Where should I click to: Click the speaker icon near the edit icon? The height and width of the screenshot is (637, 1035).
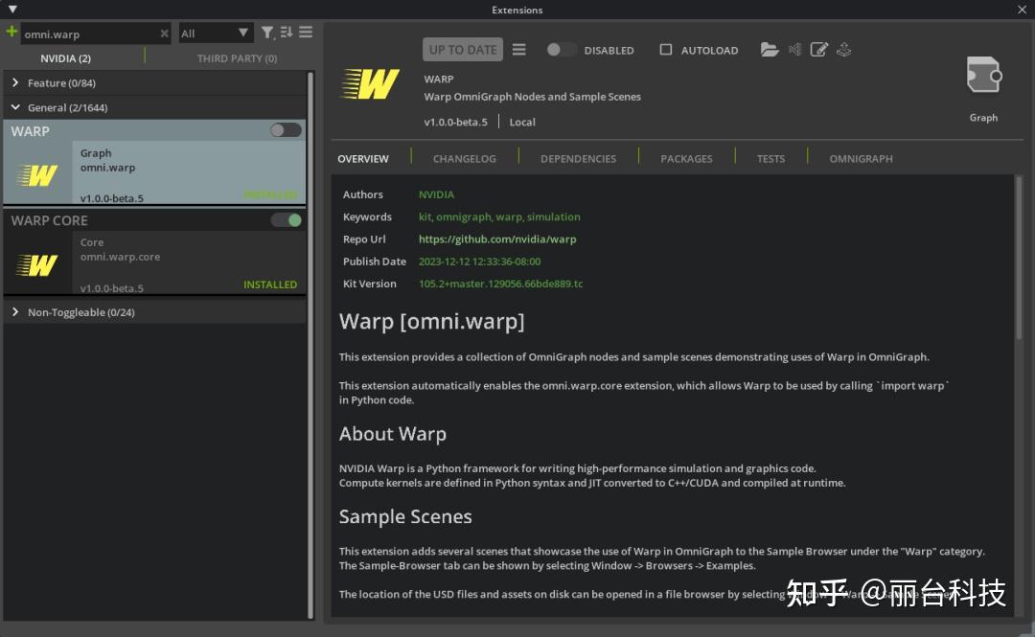pyautogui.click(x=794, y=49)
